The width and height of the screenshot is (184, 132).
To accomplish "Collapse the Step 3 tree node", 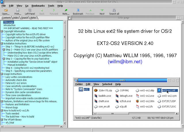I will click(x=4, y=59).
